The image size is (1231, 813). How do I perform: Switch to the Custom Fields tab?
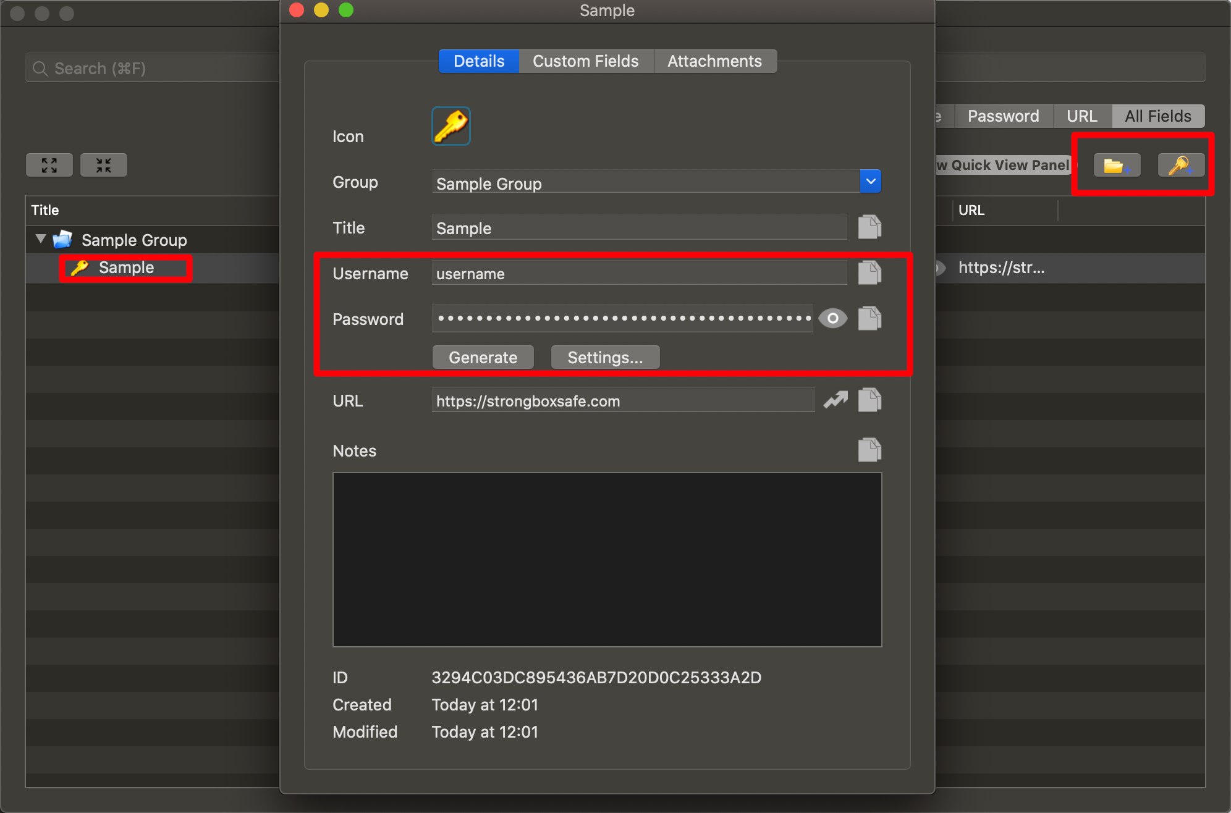coord(585,61)
